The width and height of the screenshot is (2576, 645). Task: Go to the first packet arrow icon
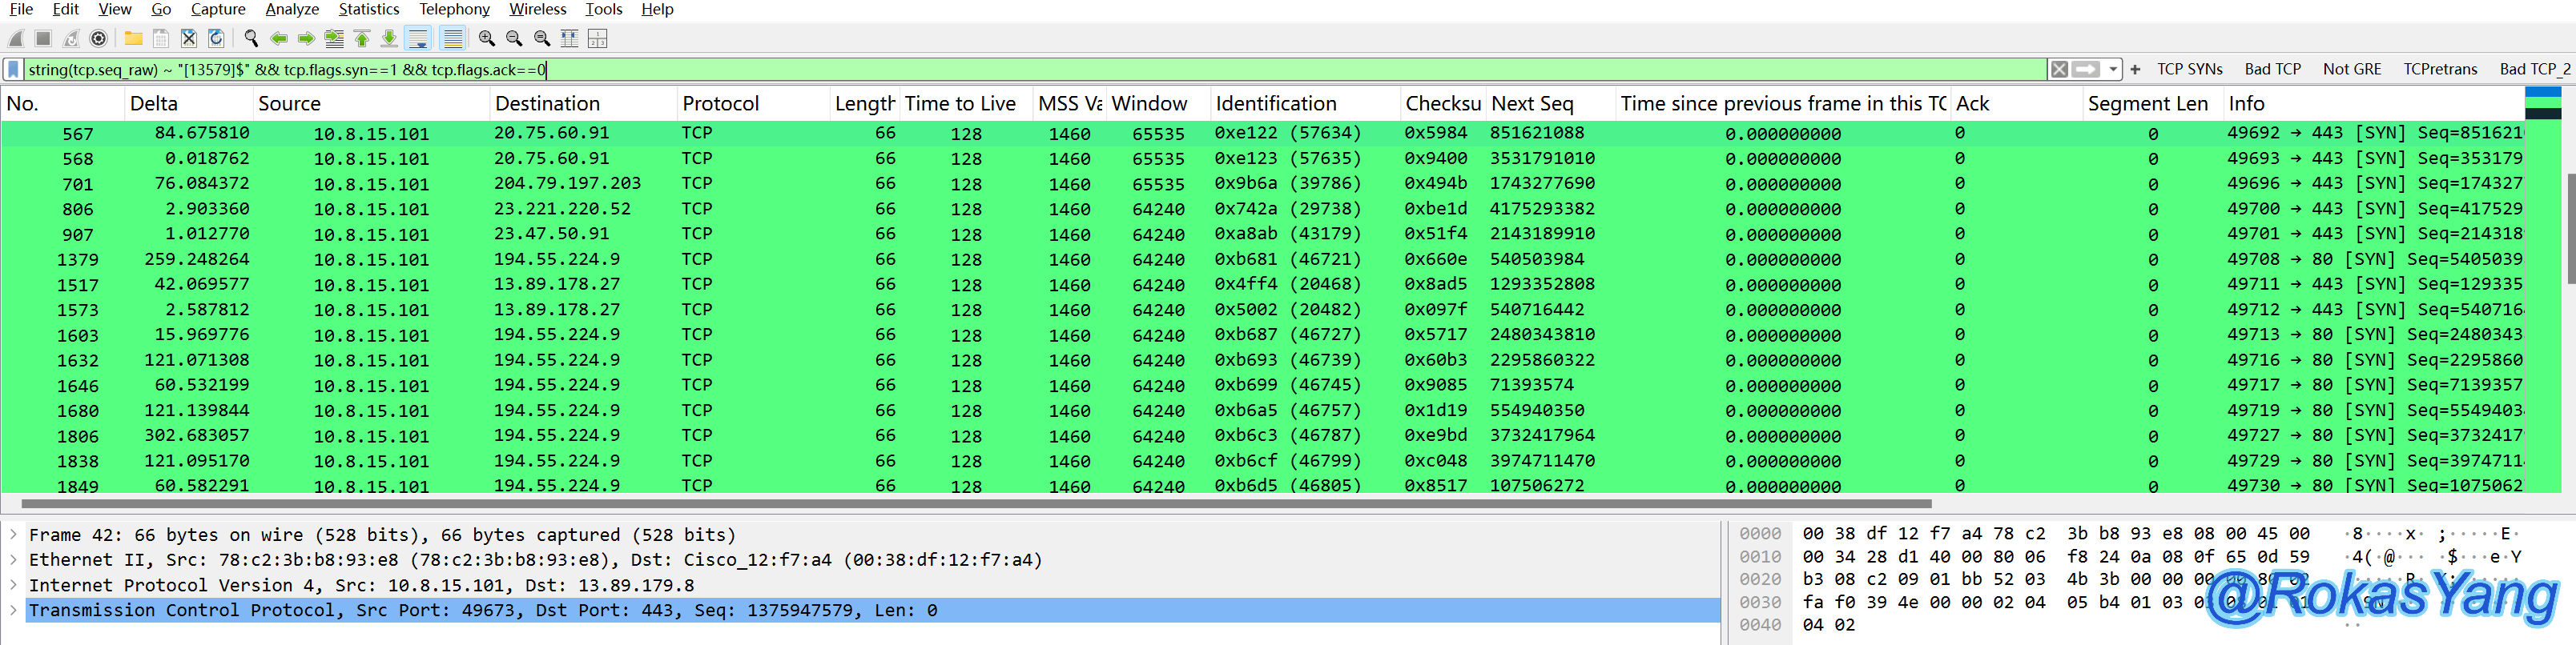tap(362, 39)
